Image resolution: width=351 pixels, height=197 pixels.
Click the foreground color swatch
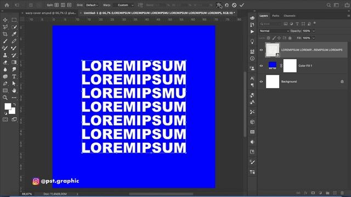[x=8, y=106]
